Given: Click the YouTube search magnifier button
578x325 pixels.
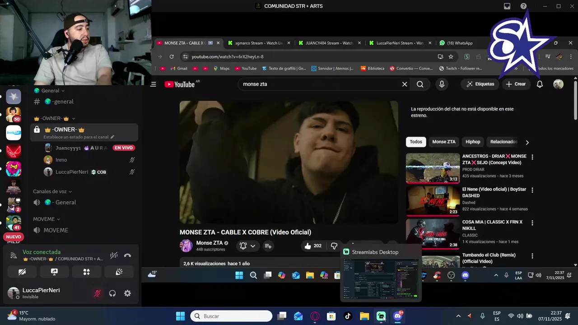Looking at the screenshot, I should coord(420,84).
